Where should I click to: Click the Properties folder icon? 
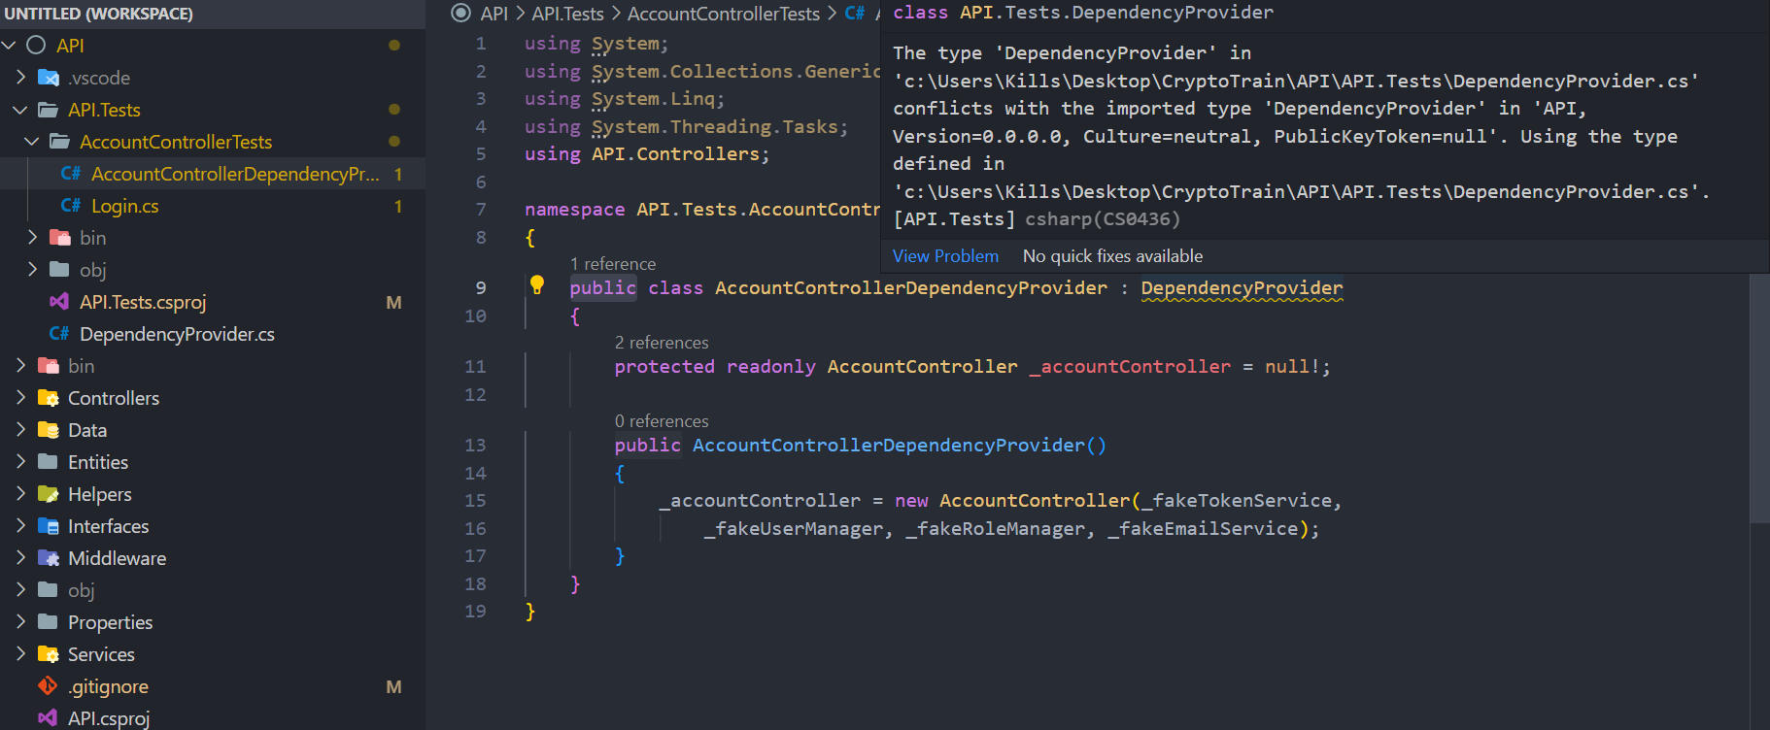(x=49, y=622)
